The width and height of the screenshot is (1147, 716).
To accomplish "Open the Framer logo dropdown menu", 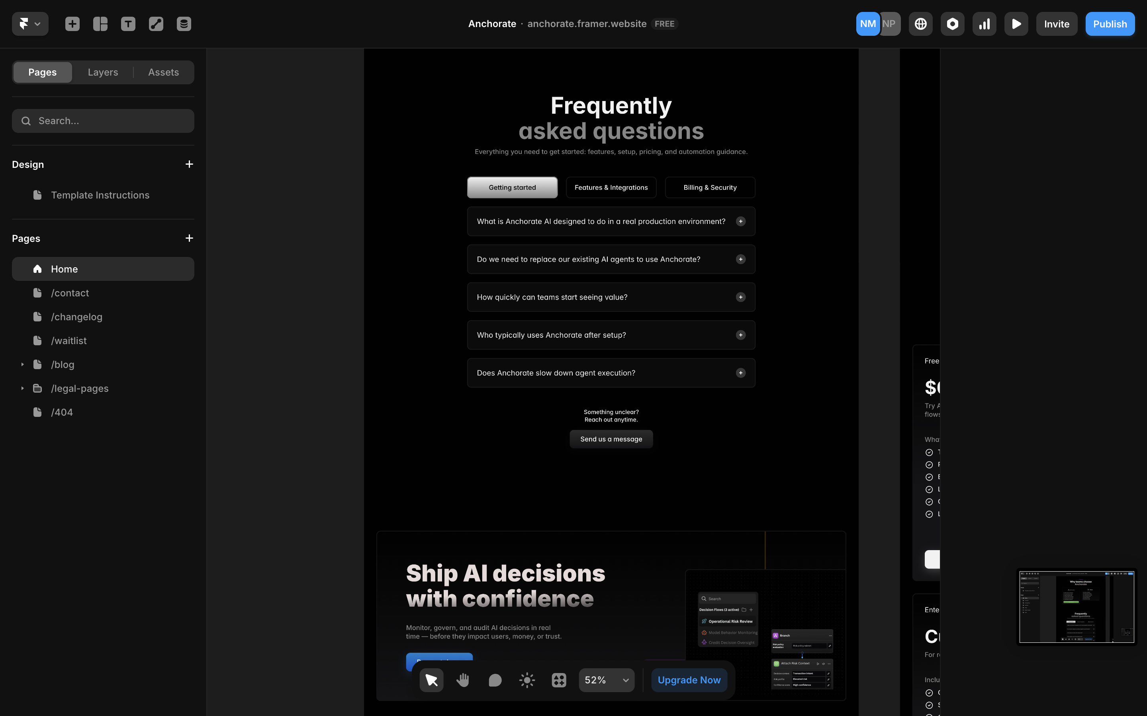I will click(29, 23).
